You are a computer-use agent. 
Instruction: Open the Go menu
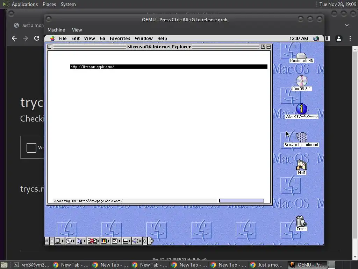(102, 39)
